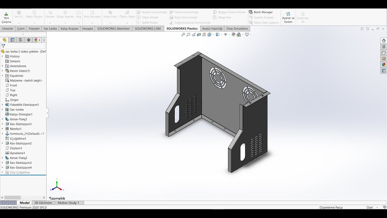
Task: Expand the Kenar-Flanş1 feature
Action: [x=2, y=119]
